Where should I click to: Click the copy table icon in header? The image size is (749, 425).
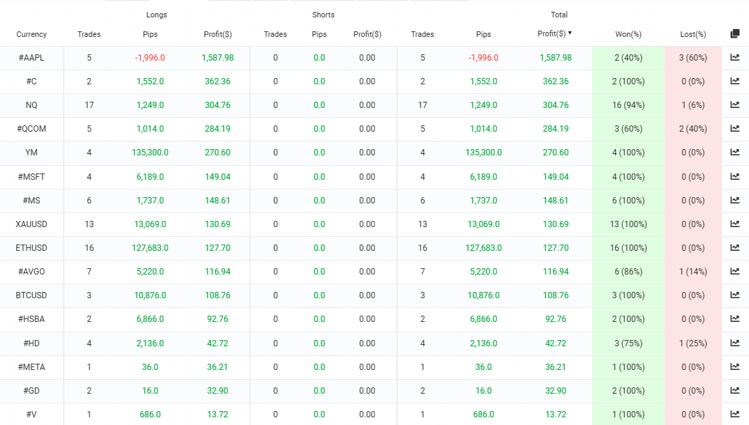coord(734,34)
